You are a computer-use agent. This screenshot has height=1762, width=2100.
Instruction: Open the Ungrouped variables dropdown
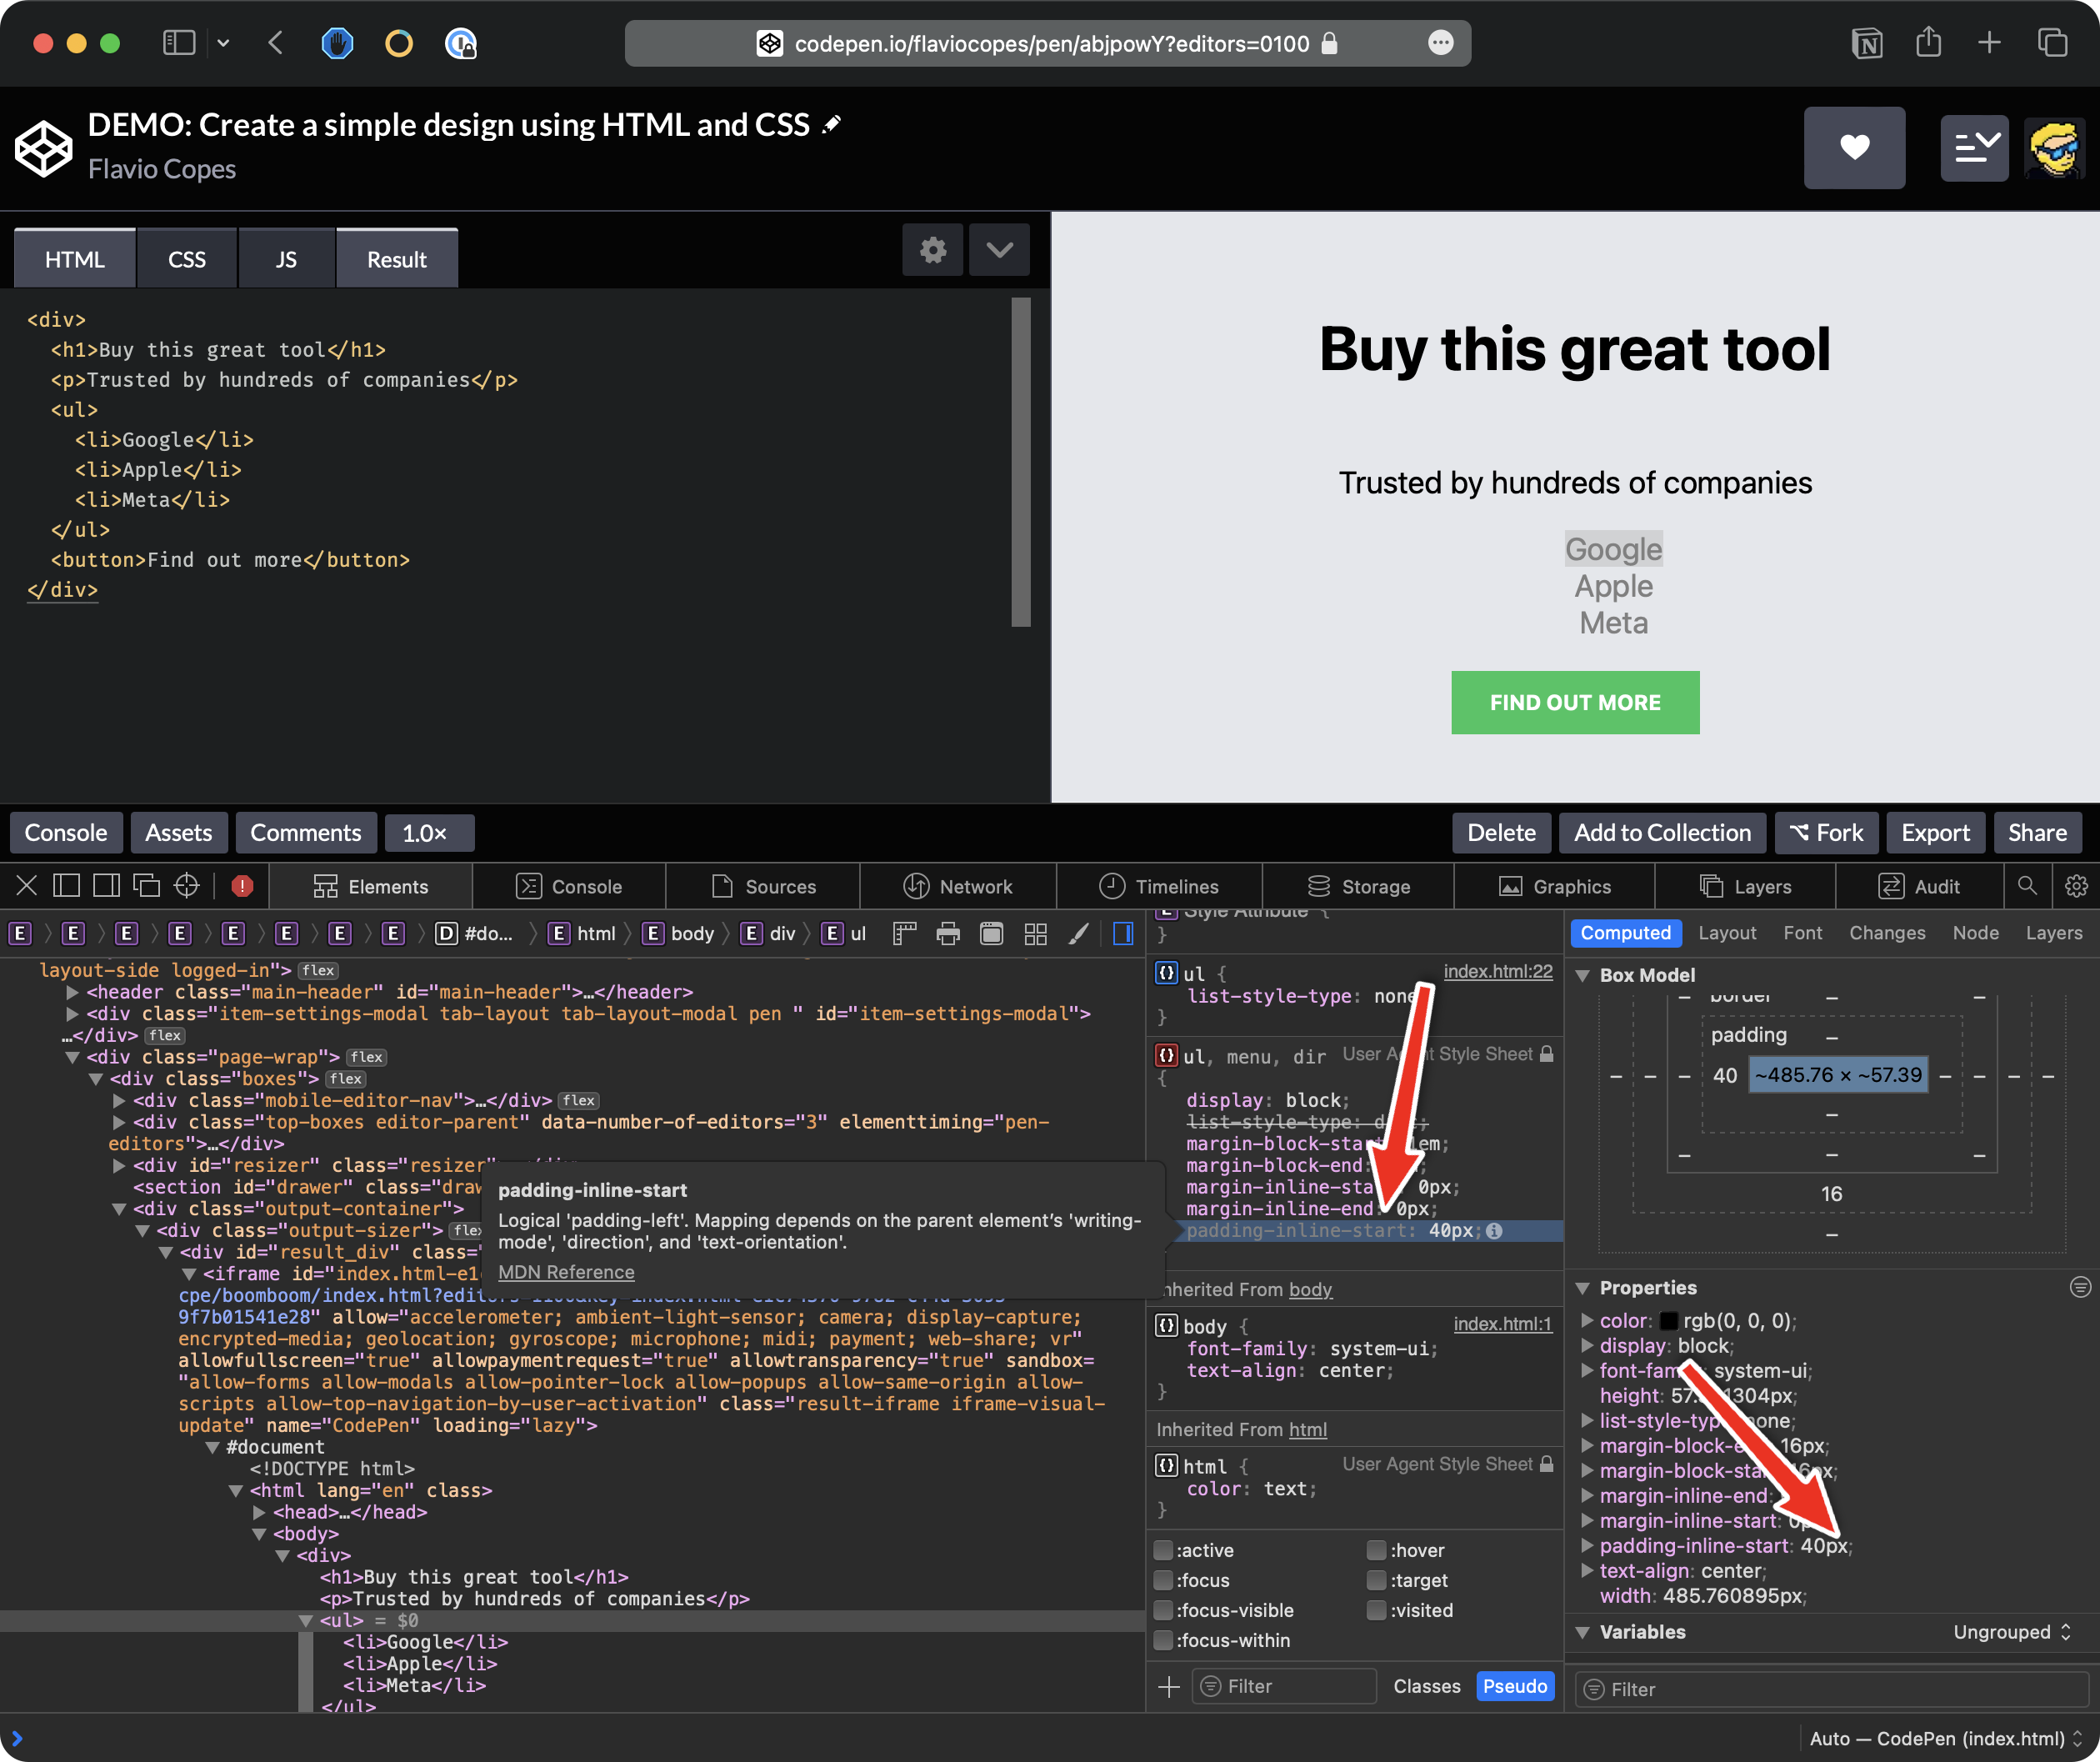2012,1632
